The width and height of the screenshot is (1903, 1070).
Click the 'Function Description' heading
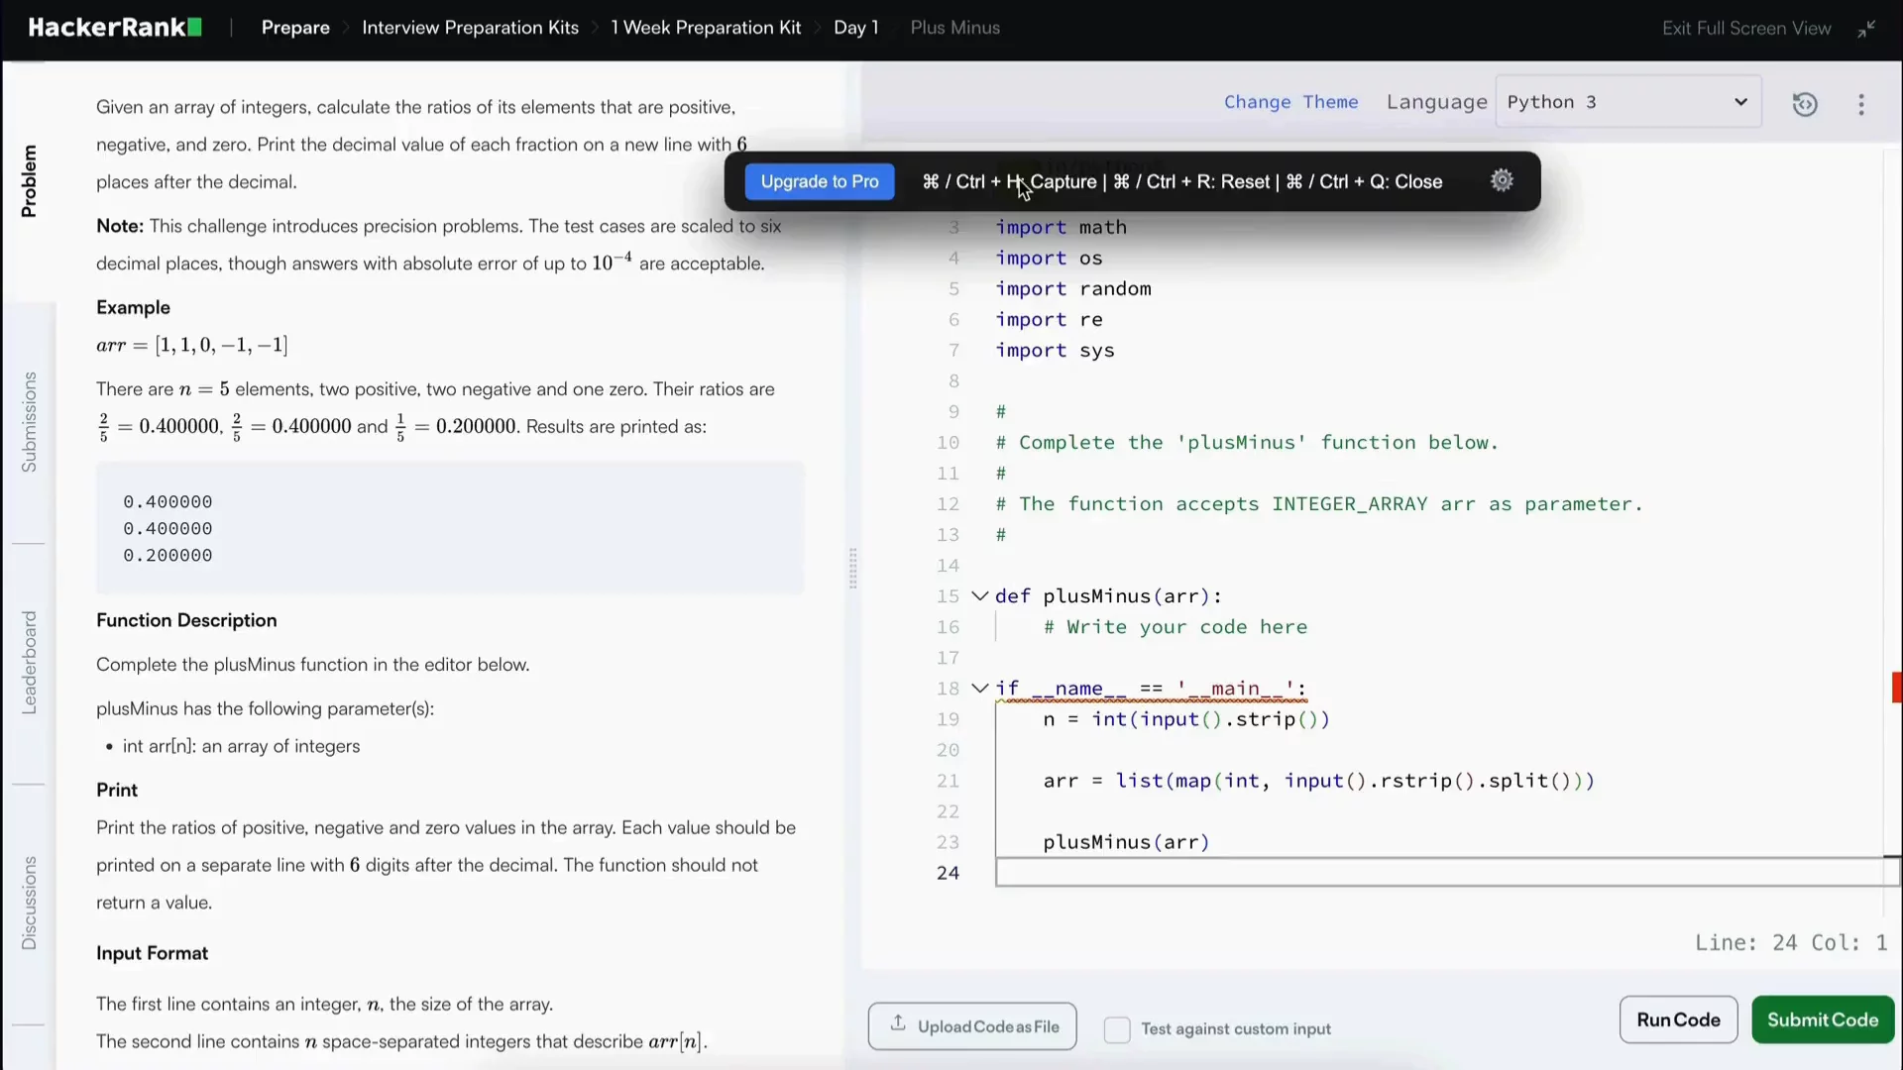(x=186, y=620)
